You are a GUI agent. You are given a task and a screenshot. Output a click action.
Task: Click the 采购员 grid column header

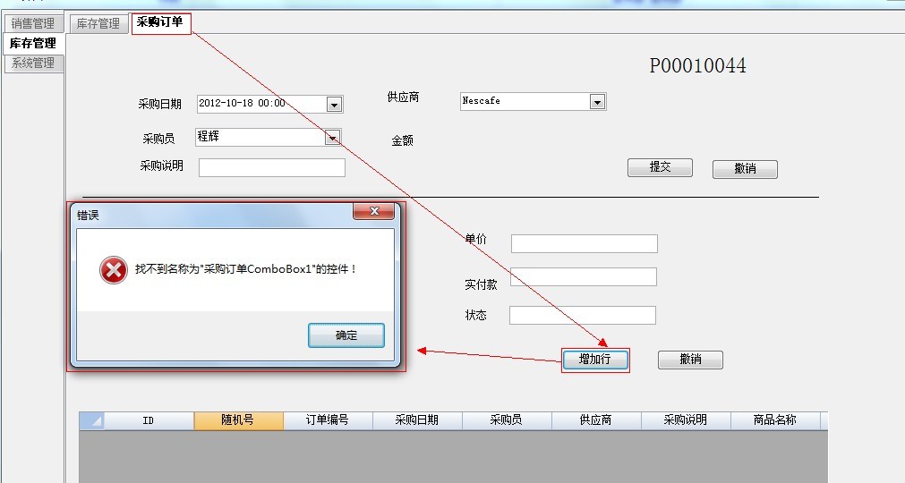[507, 420]
